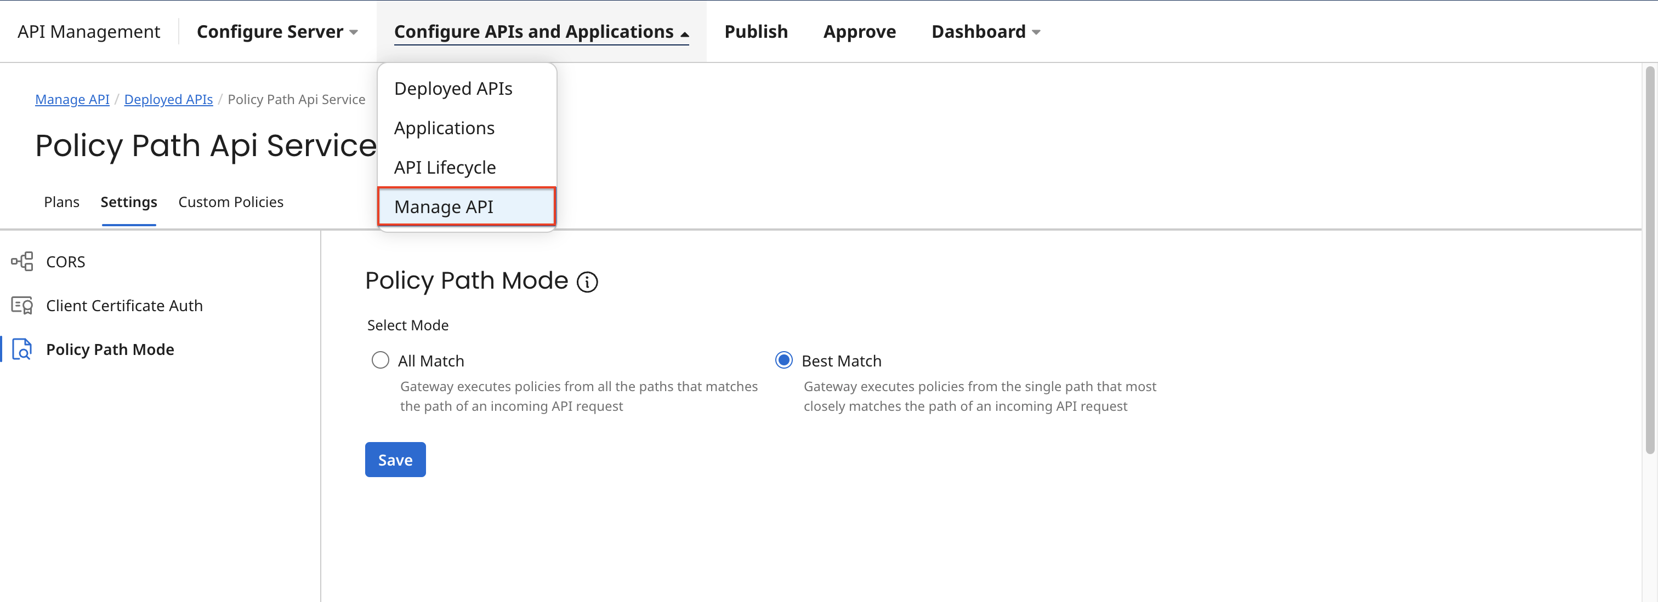Collapse the Configure APIs and Applications menu
1658x602 pixels.
(541, 32)
